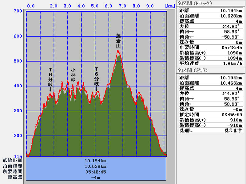Click the 藻岩山 peak label on graph
The image size is (246, 184).
(x=118, y=40)
